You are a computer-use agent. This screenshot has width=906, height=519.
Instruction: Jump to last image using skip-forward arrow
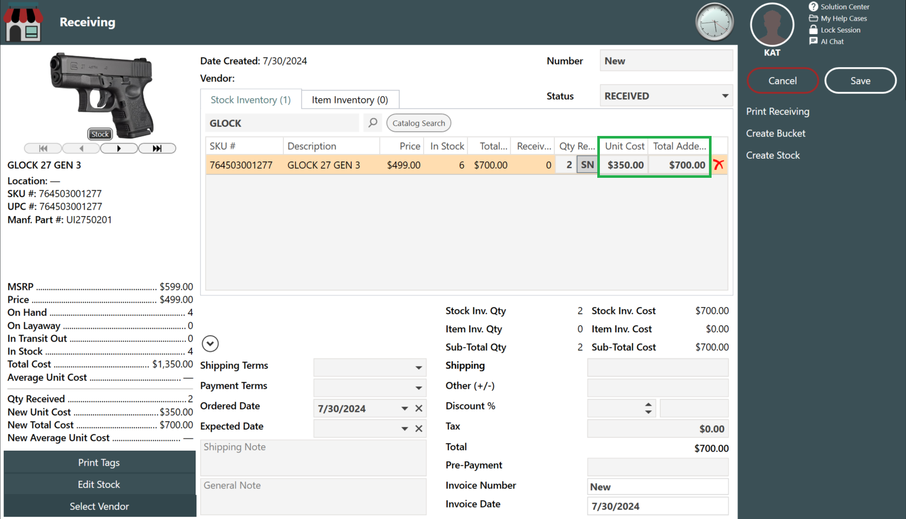pyautogui.click(x=157, y=148)
